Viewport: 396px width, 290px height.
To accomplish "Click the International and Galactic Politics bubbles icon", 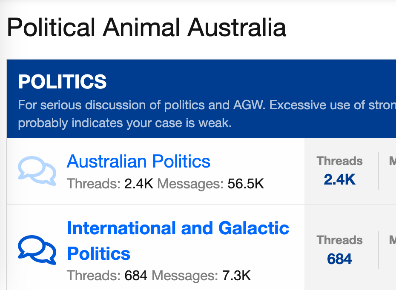I will (x=37, y=250).
